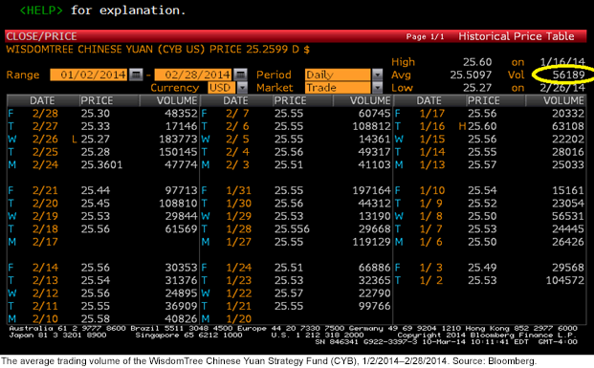Click price 25.3601 for 2/24
Image resolution: width=594 pixels, height=368 pixels.
[x=101, y=164]
